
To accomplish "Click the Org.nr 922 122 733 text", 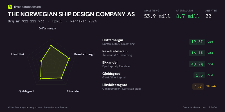I will point(26,21).
